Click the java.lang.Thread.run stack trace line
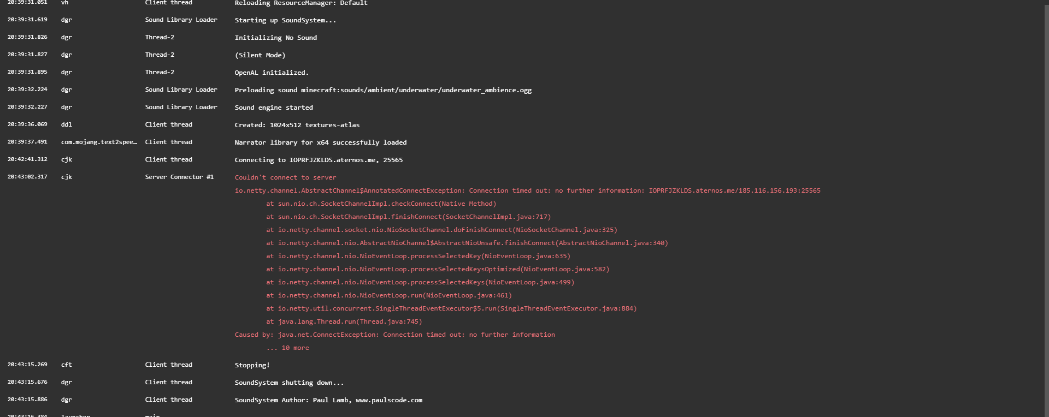Screen dimensions: 1049x417 point(344,321)
